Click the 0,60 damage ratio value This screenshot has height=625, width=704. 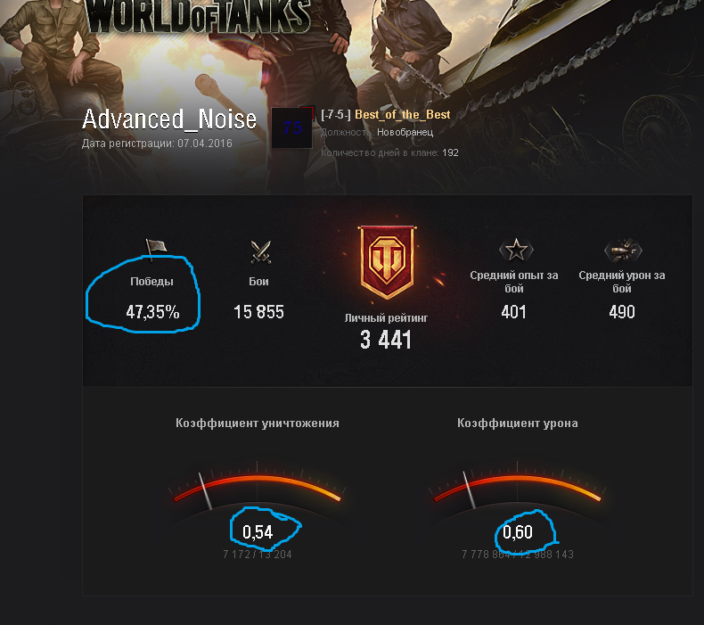tap(518, 532)
